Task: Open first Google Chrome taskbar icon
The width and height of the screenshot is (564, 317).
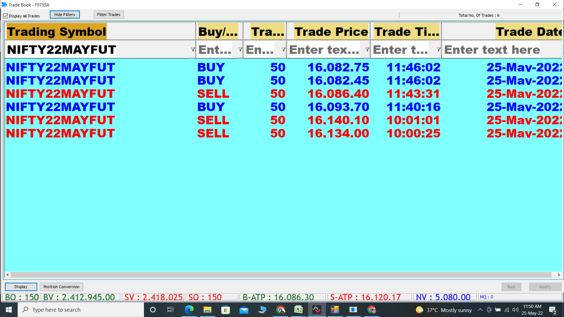Action: (x=280, y=310)
